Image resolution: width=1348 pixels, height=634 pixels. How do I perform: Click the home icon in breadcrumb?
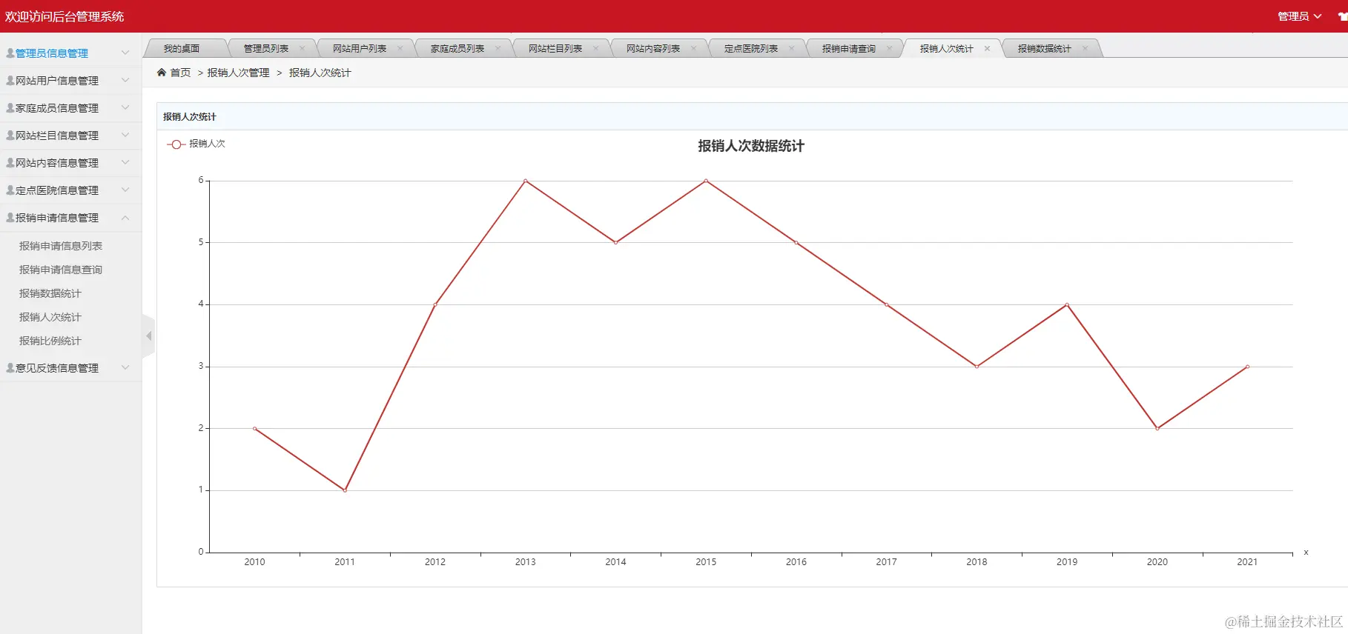pos(162,73)
